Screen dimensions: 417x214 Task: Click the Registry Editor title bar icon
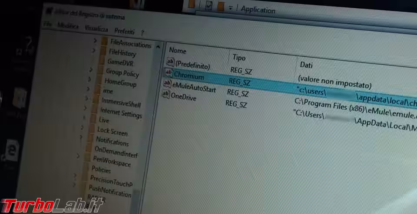pyautogui.click(x=49, y=11)
